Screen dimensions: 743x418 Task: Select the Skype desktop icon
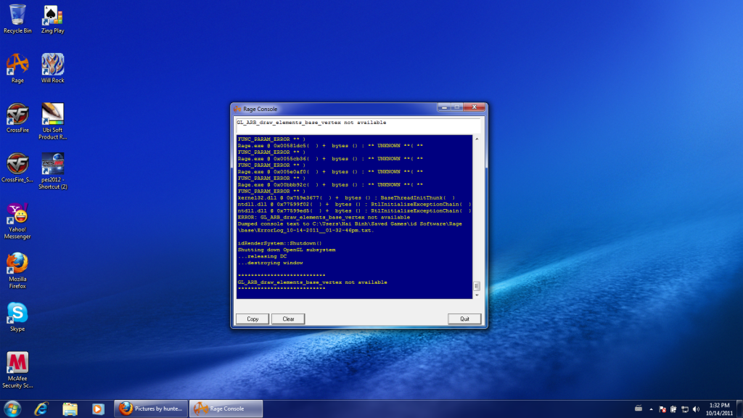click(x=17, y=317)
